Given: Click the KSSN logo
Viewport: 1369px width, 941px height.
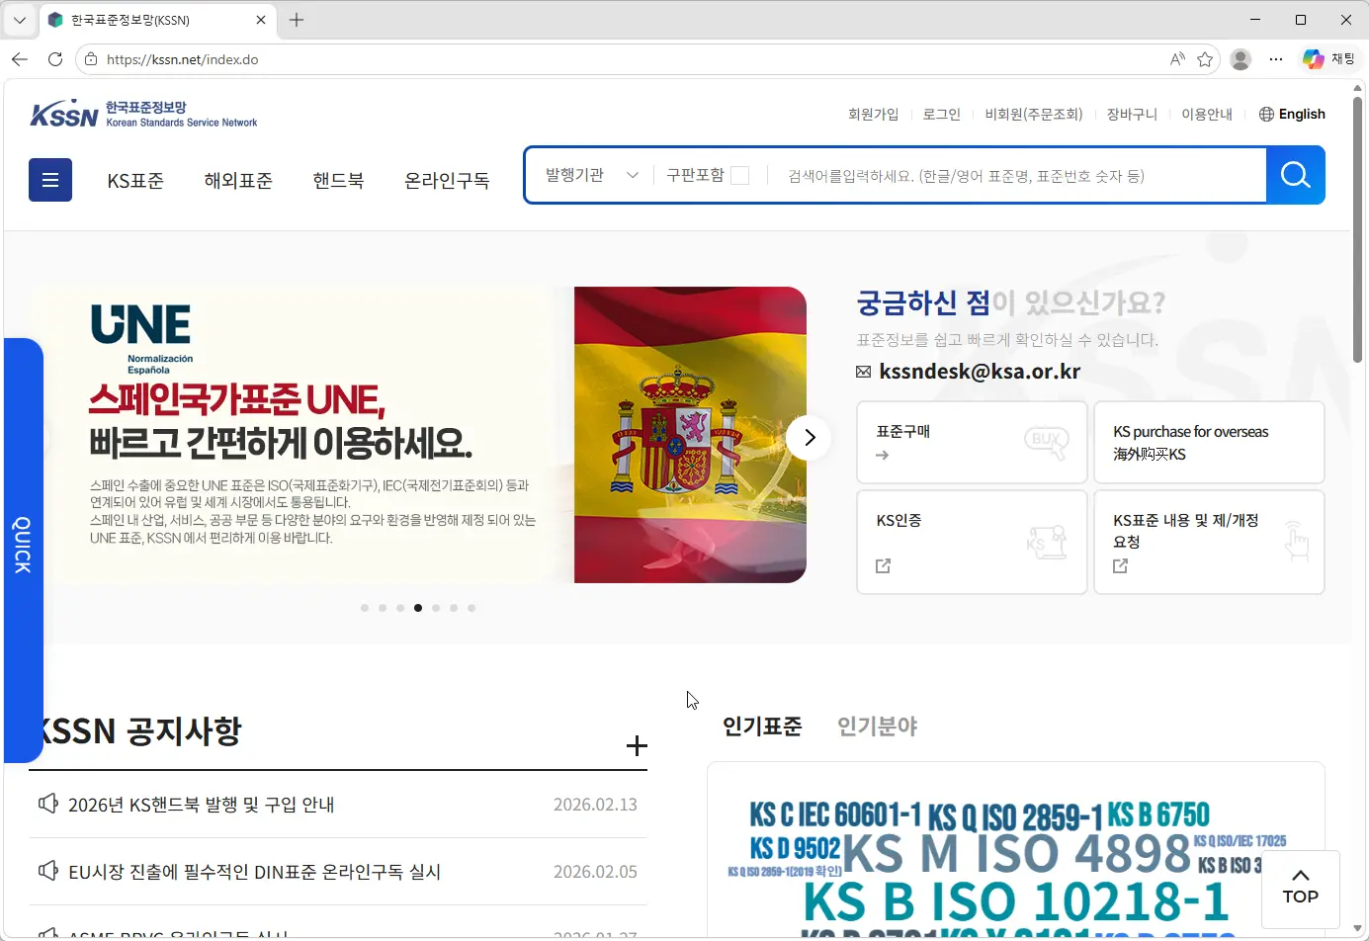Looking at the screenshot, I should point(144,114).
